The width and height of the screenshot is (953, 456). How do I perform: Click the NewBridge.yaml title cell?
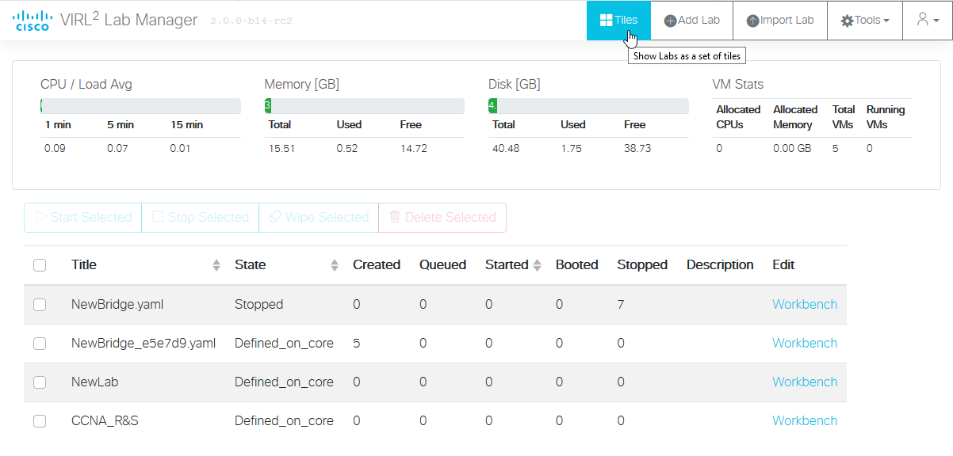(x=117, y=304)
